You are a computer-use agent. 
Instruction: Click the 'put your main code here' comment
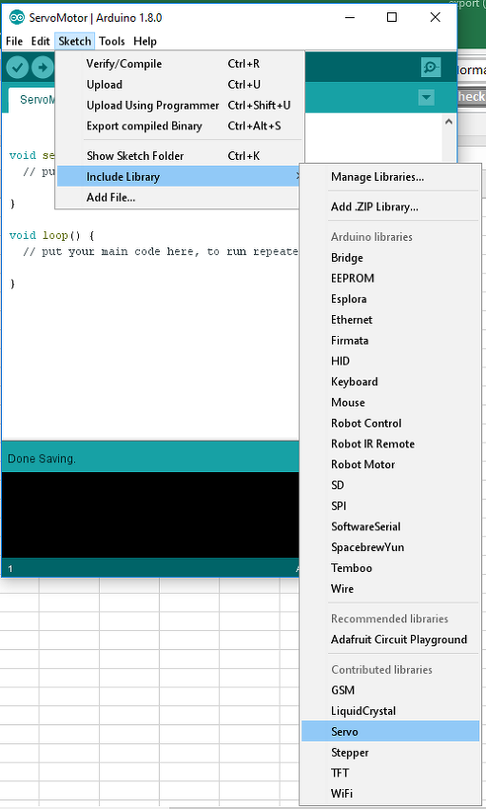[x=161, y=252]
